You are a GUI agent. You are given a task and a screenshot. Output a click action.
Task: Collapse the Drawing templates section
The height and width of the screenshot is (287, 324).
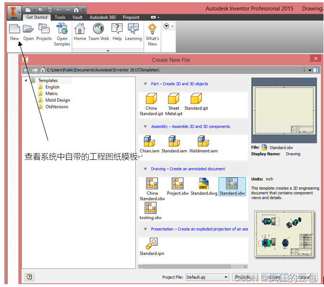coord(145,169)
